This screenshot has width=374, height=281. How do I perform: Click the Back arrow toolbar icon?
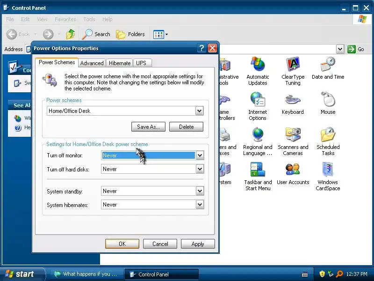[11, 34]
